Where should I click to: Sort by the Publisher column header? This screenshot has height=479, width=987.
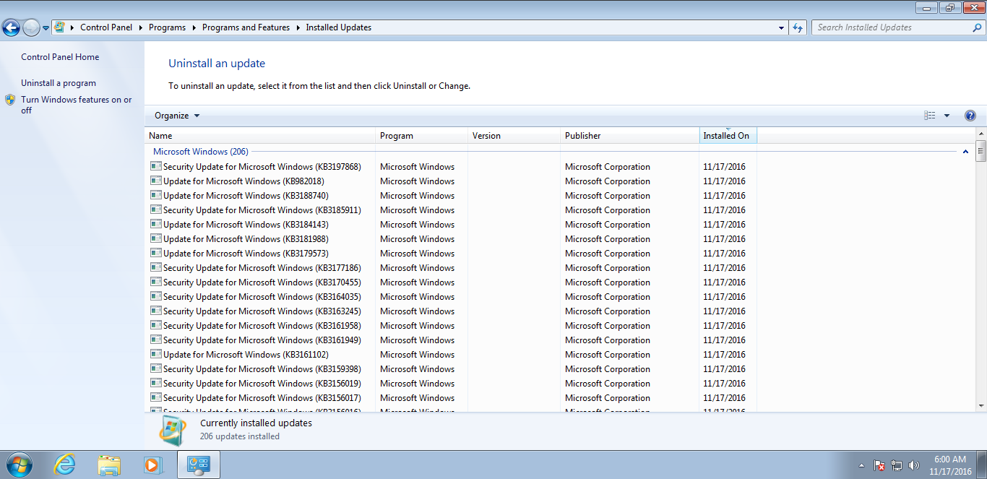pyautogui.click(x=630, y=135)
